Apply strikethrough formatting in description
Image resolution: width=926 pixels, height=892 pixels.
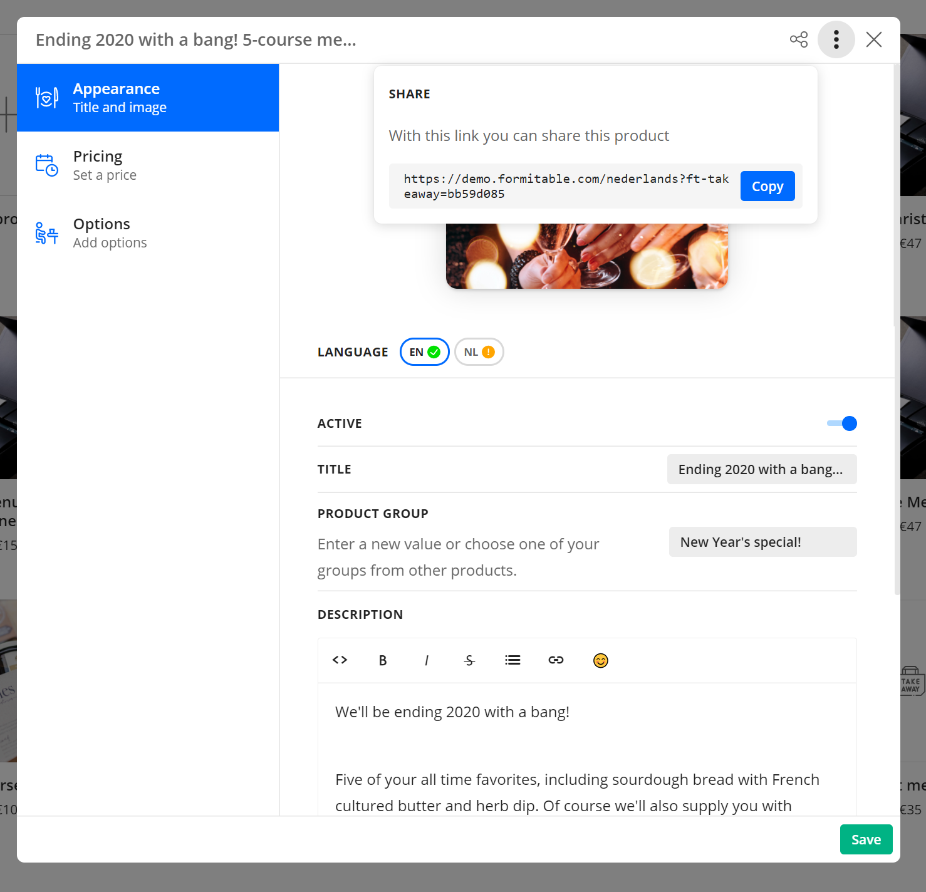point(469,660)
